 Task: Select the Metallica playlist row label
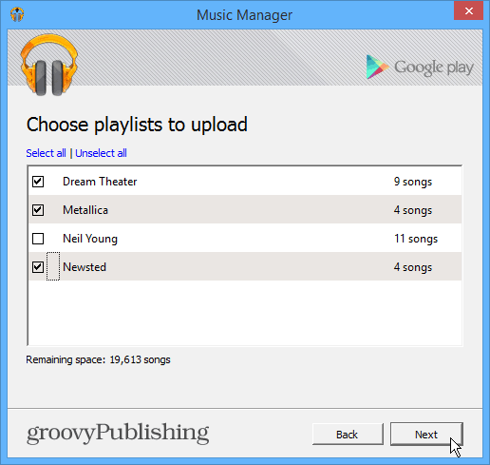click(85, 210)
